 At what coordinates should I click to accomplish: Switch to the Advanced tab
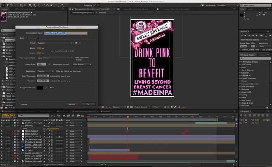point(33,38)
